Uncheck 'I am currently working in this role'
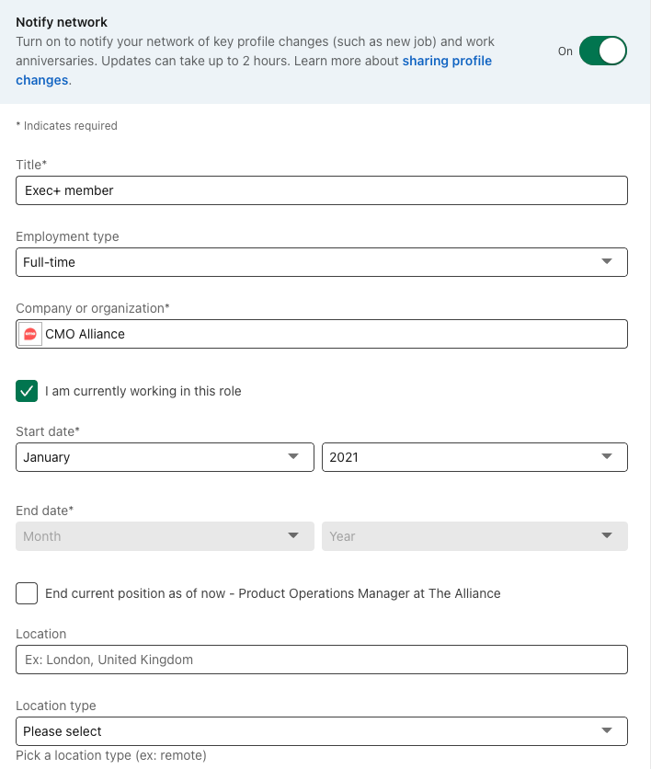The width and height of the screenshot is (651, 769). [x=28, y=391]
